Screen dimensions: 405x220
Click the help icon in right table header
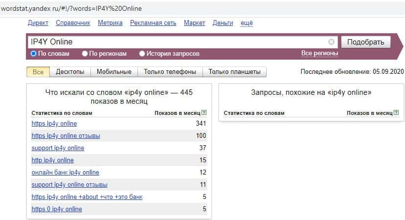coord(396,113)
